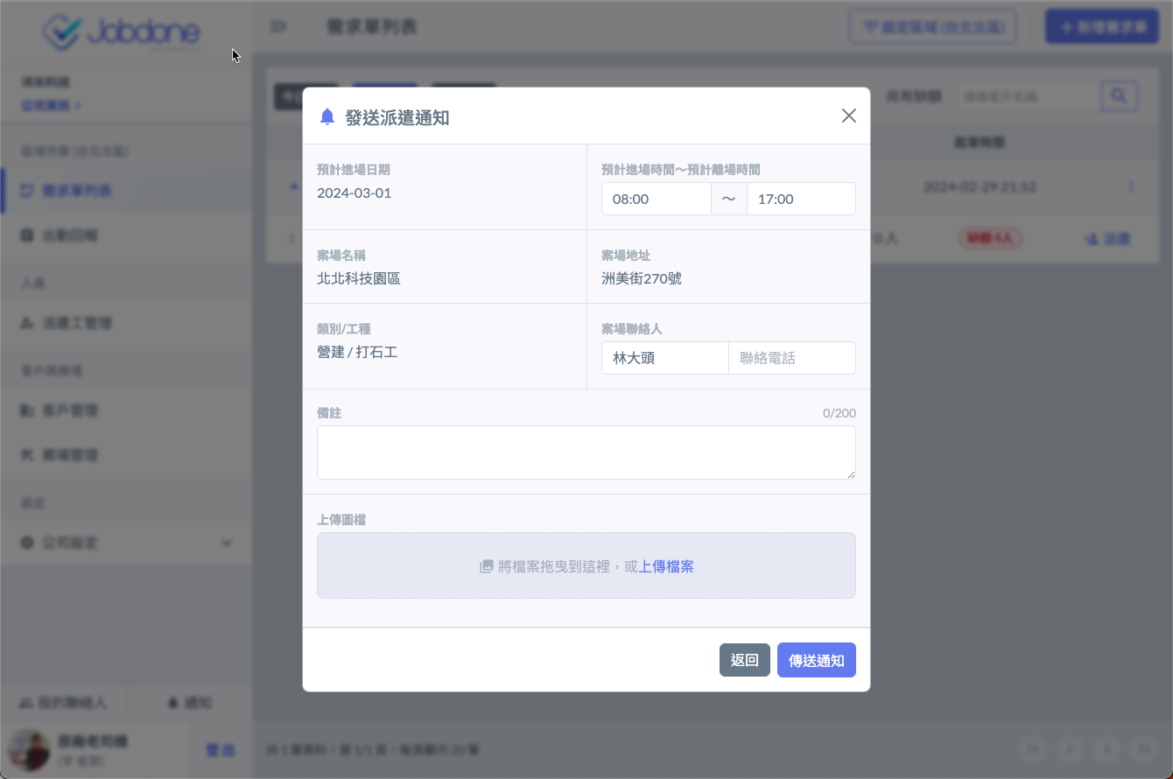This screenshot has height=779, width=1173.
Task: Open the 我的聯絡人 tab
Action: point(63,703)
